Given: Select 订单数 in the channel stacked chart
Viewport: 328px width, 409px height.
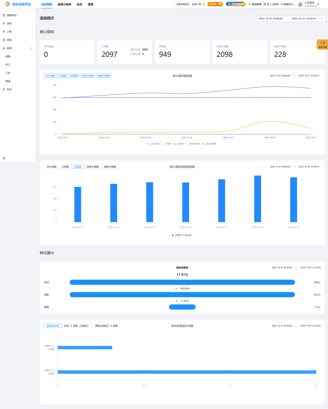Looking at the screenshot, I should (x=65, y=167).
